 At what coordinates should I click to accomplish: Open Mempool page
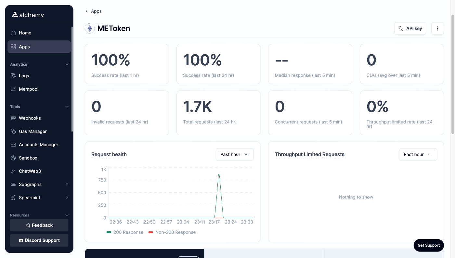coord(39,89)
